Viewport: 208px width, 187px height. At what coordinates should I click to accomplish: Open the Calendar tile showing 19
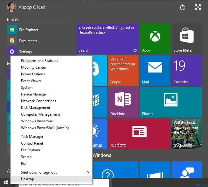186,70
